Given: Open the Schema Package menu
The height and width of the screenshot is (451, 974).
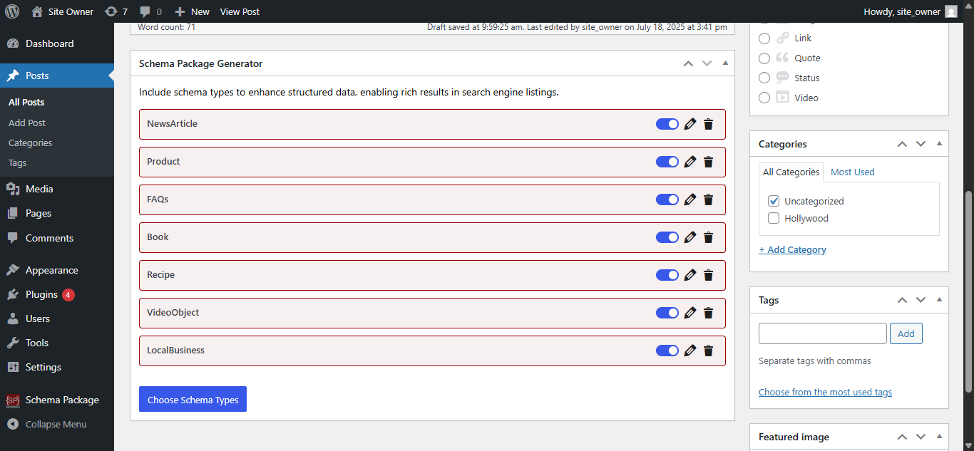Looking at the screenshot, I should pos(57,400).
